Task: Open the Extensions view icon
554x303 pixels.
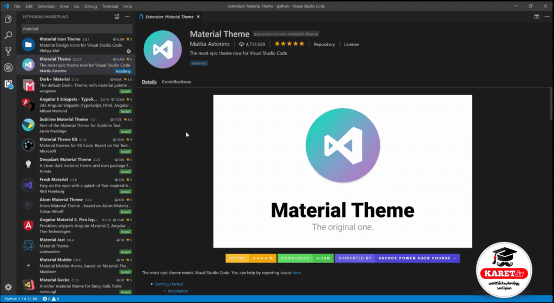Action: pyautogui.click(x=8, y=84)
